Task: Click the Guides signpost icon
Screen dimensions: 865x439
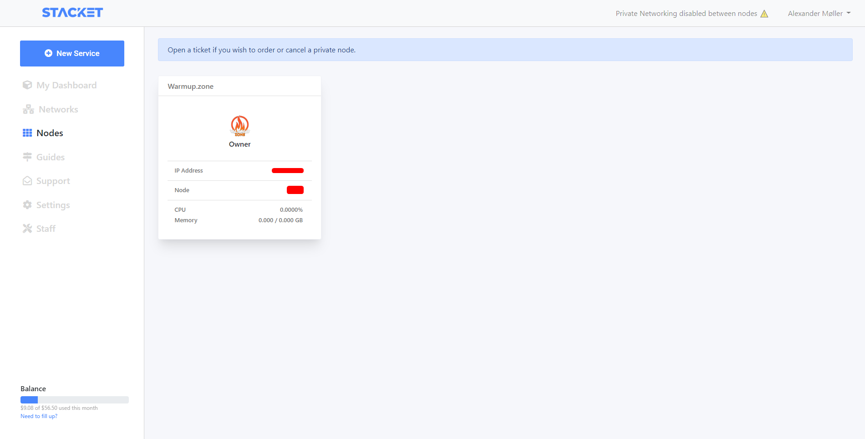Action: point(27,157)
